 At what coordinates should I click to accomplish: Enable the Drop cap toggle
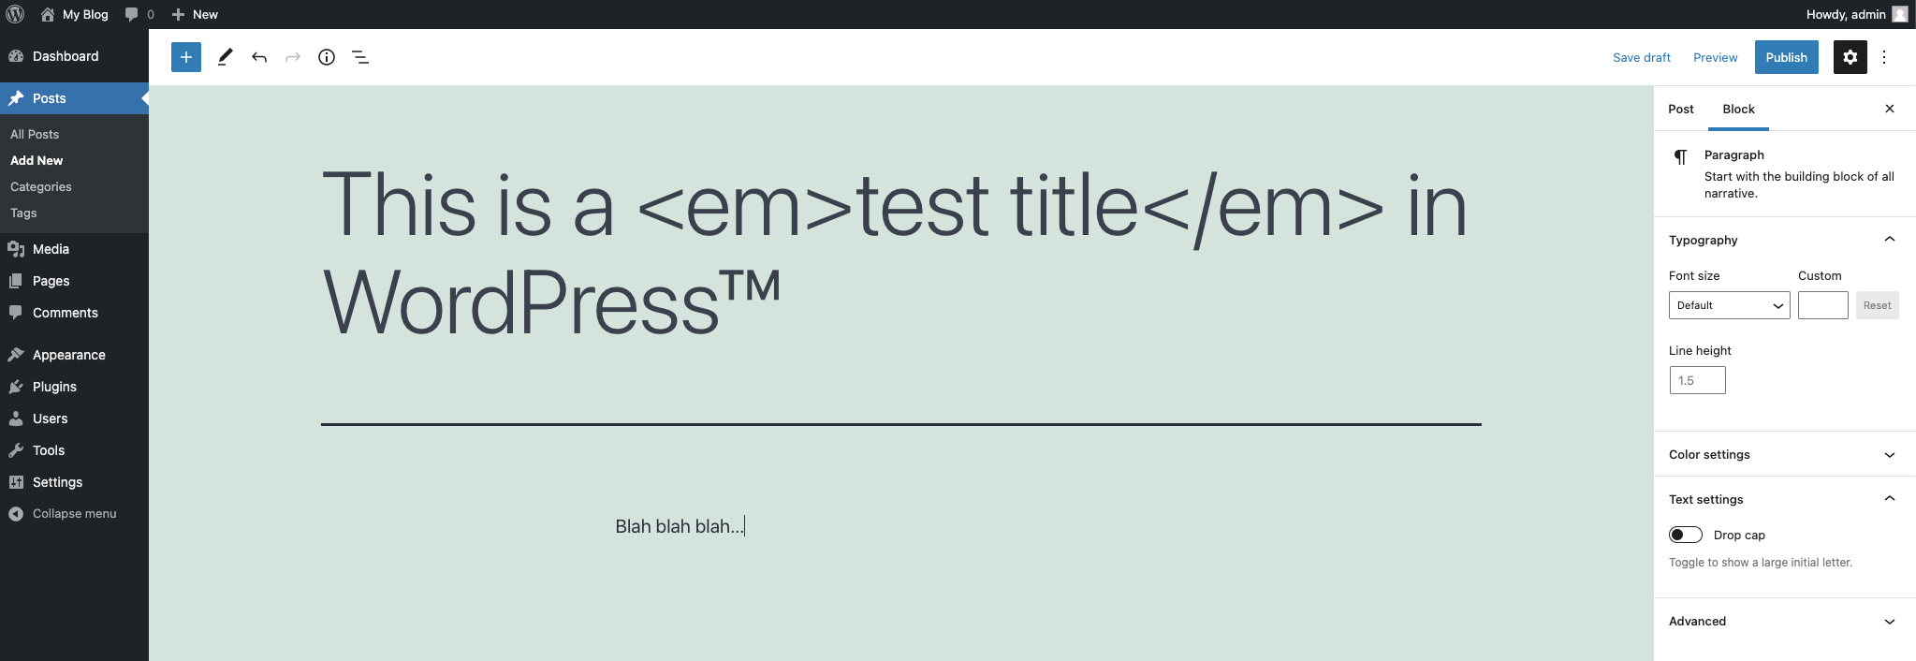(1686, 534)
